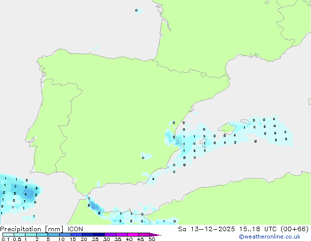Click the 0.5–1 mm legend color swatch

[20, 235]
